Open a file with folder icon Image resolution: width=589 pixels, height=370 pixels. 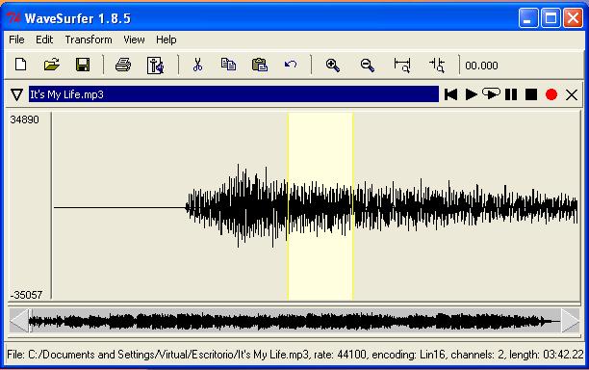pos(51,65)
